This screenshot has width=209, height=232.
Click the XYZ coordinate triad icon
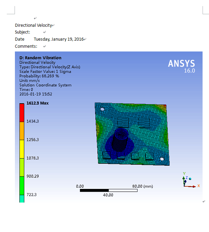191,180
